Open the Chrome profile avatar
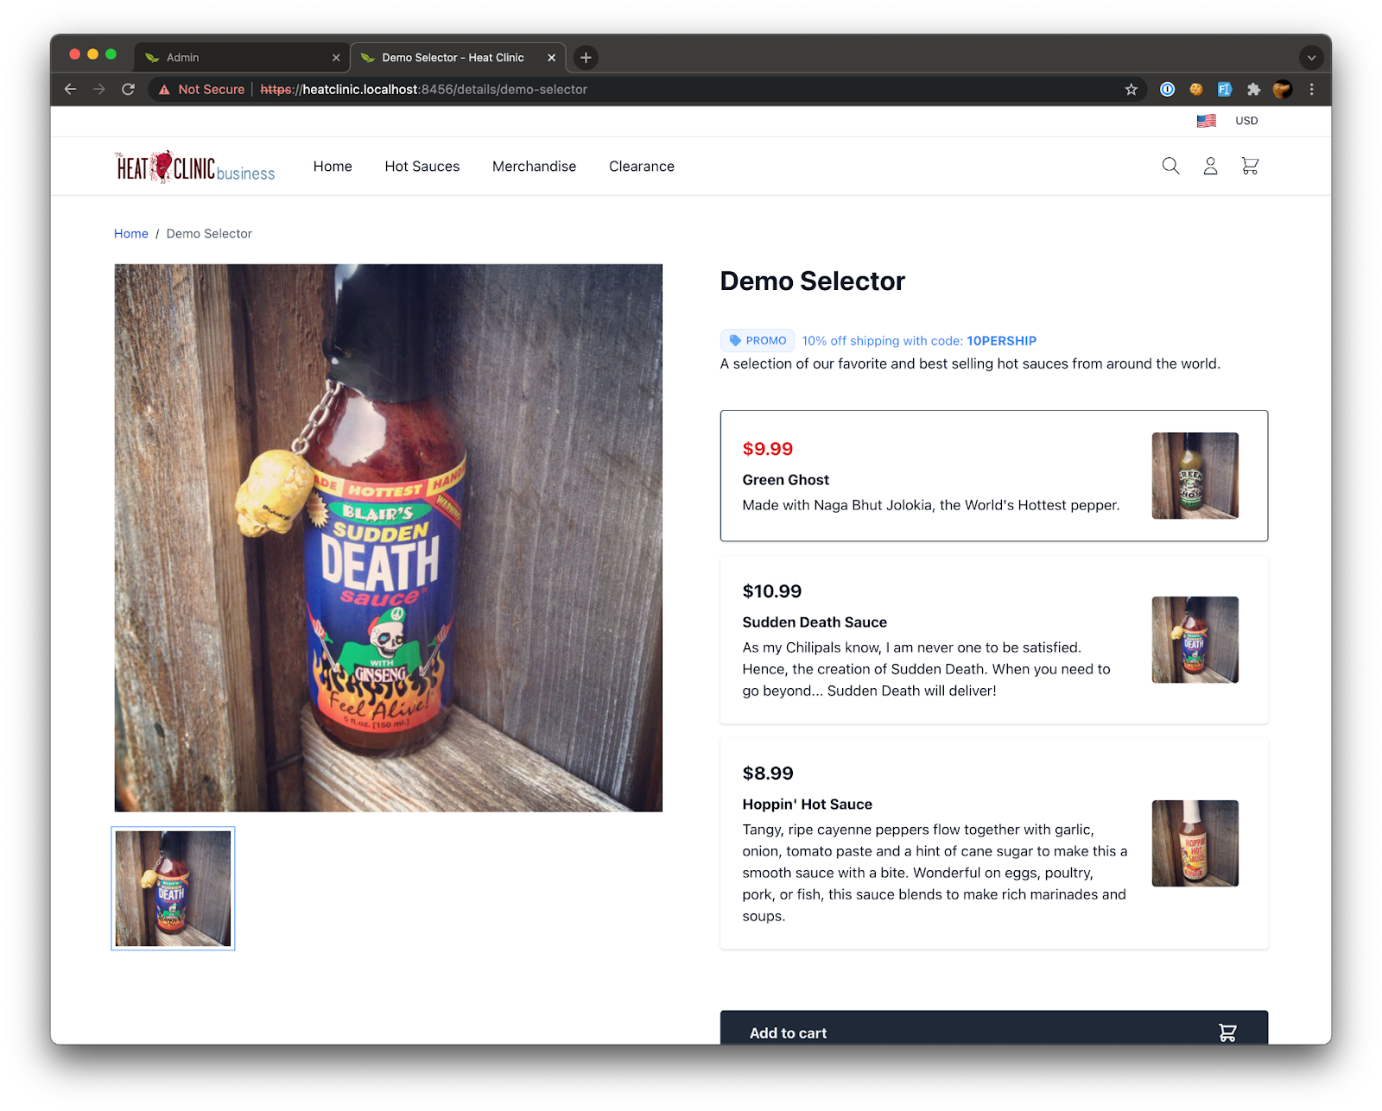 [x=1283, y=89]
